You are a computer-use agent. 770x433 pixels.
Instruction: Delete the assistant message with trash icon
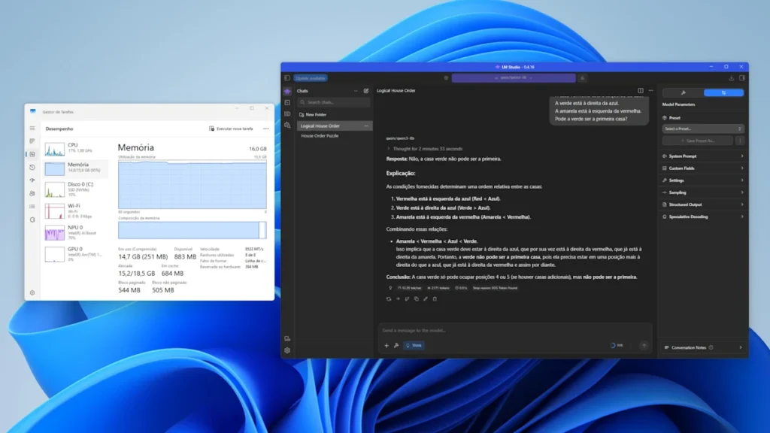[435, 299]
